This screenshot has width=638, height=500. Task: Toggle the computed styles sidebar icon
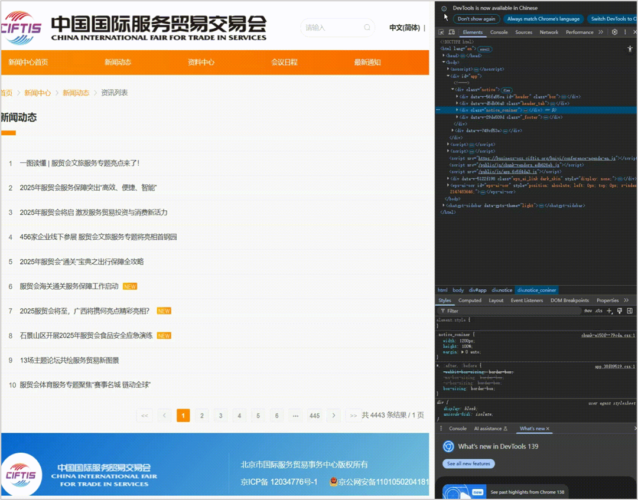click(x=630, y=311)
